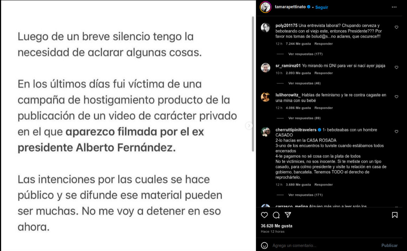Expand Ver respuestas (89)
The height and width of the screenshot is (251, 407).
tap(304, 118)
